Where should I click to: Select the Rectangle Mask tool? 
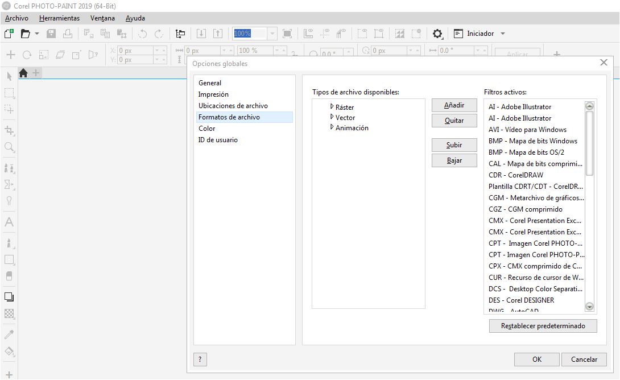(9, 93)
